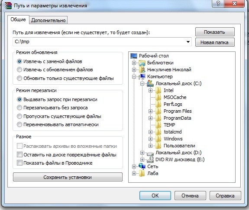The image size is (249, 210).
Task: Click the ProgramData folder icon
Action: 158,118
